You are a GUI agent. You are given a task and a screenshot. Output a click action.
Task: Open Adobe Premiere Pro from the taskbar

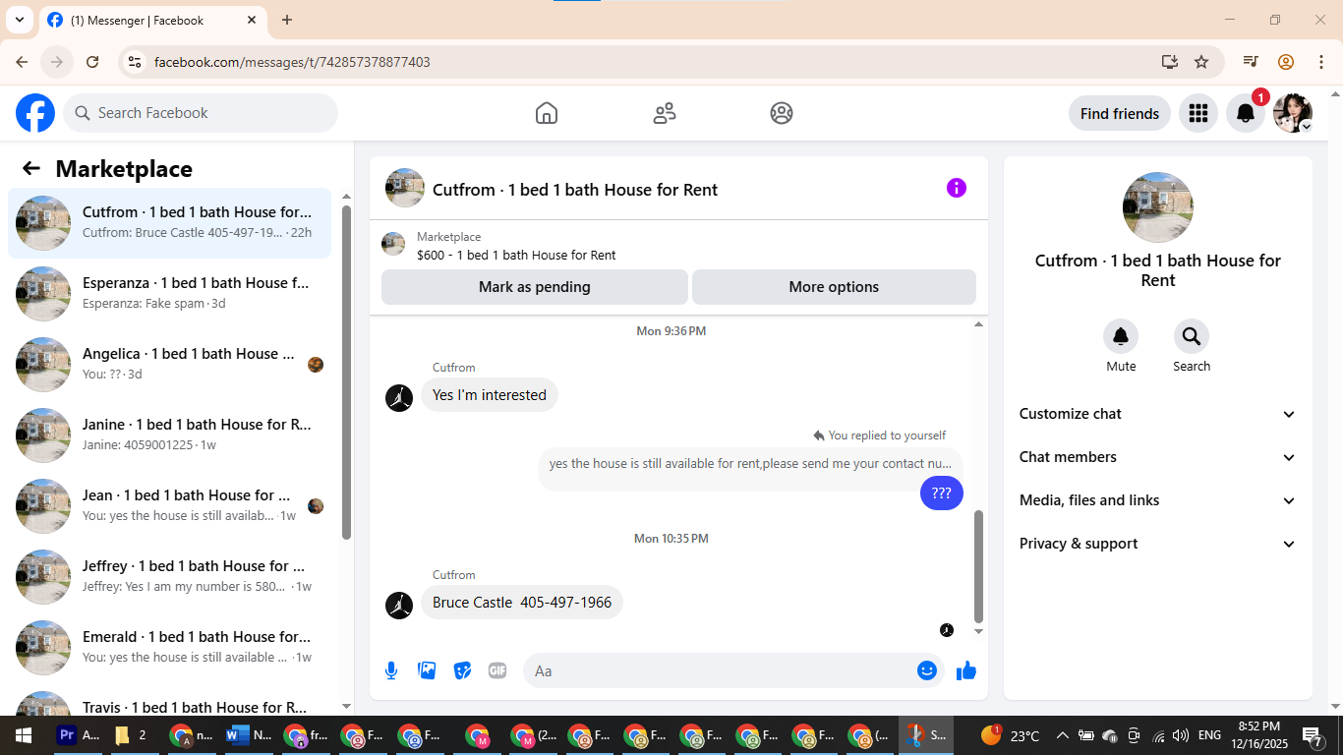point(79,735)
